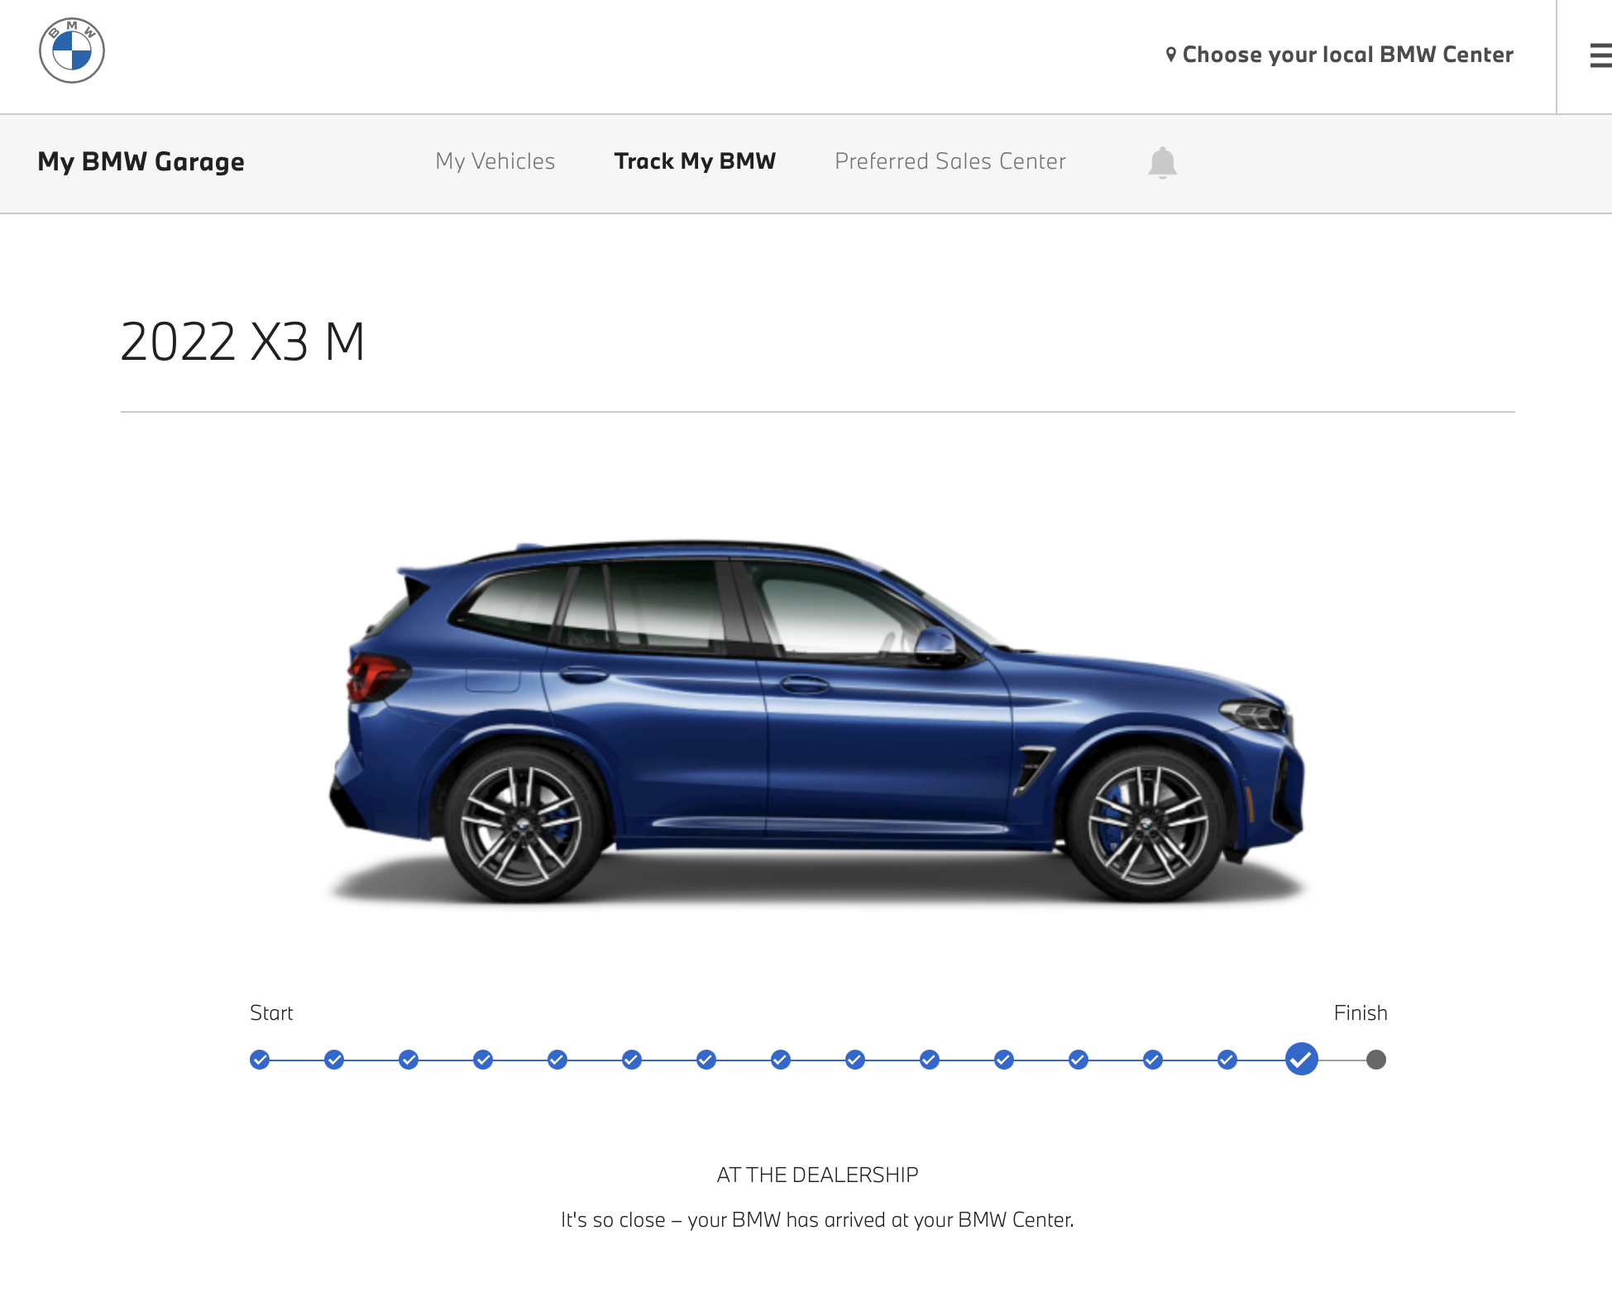This screenshot has width=1612, height=1302.
Task: Select the twelfth progress step marker
Action: 1079,1060
